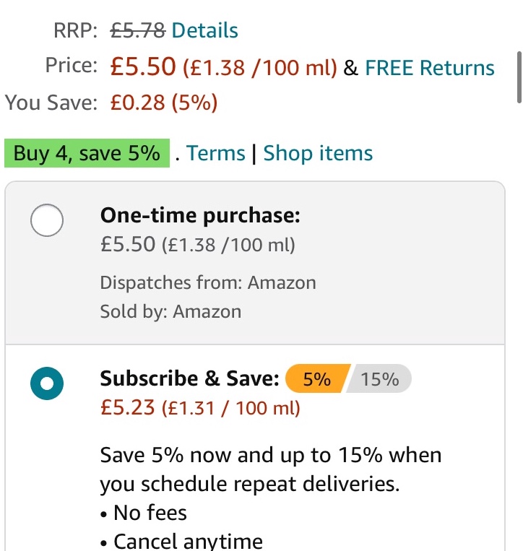
Task: Open the FREE Returns link
Action: [430, 67]
